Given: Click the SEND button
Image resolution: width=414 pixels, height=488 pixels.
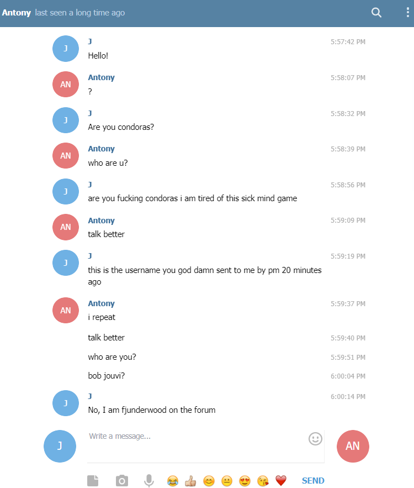Looking at the screenshot, I should (313, 480).
